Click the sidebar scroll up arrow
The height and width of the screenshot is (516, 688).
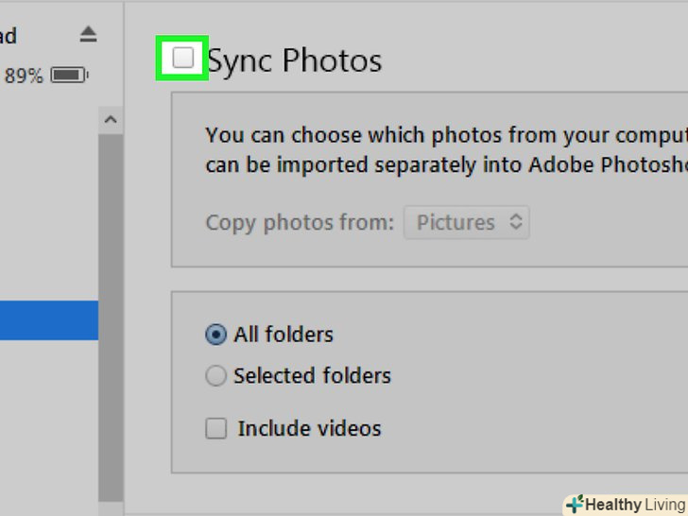pos(111,121)
